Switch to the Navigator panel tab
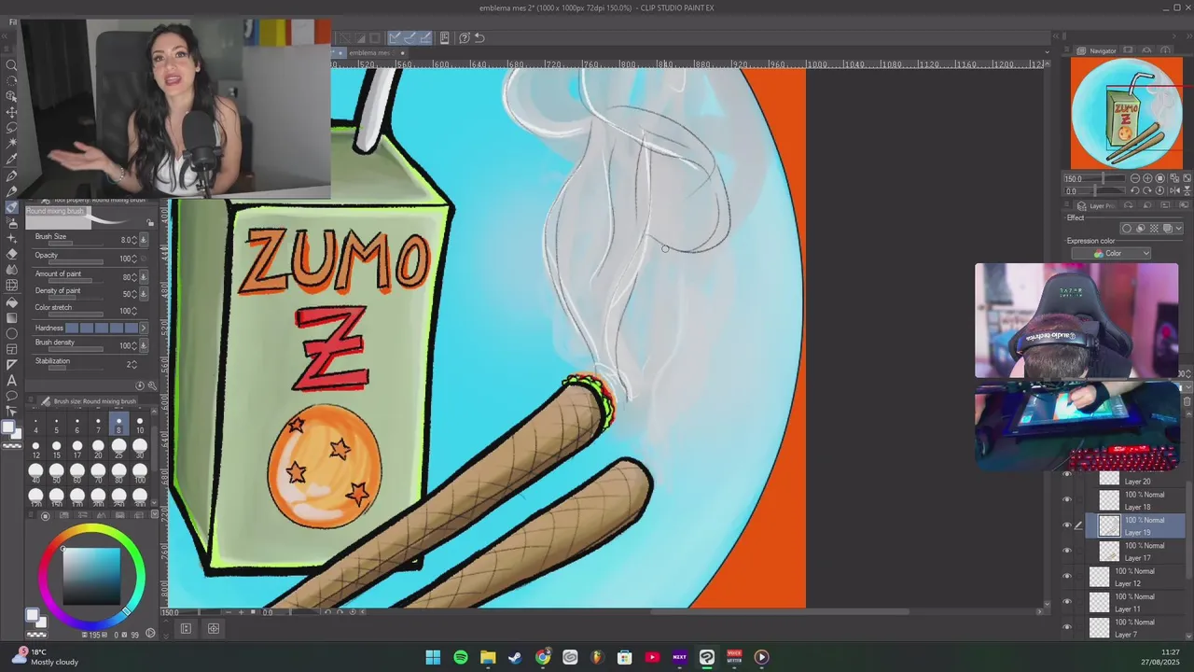The image size is (1194, 672). [x=1097, y=50]
